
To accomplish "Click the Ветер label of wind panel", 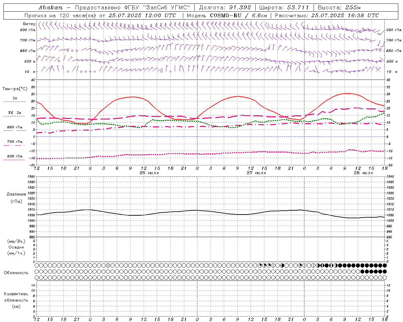I will tap(29, 24).
